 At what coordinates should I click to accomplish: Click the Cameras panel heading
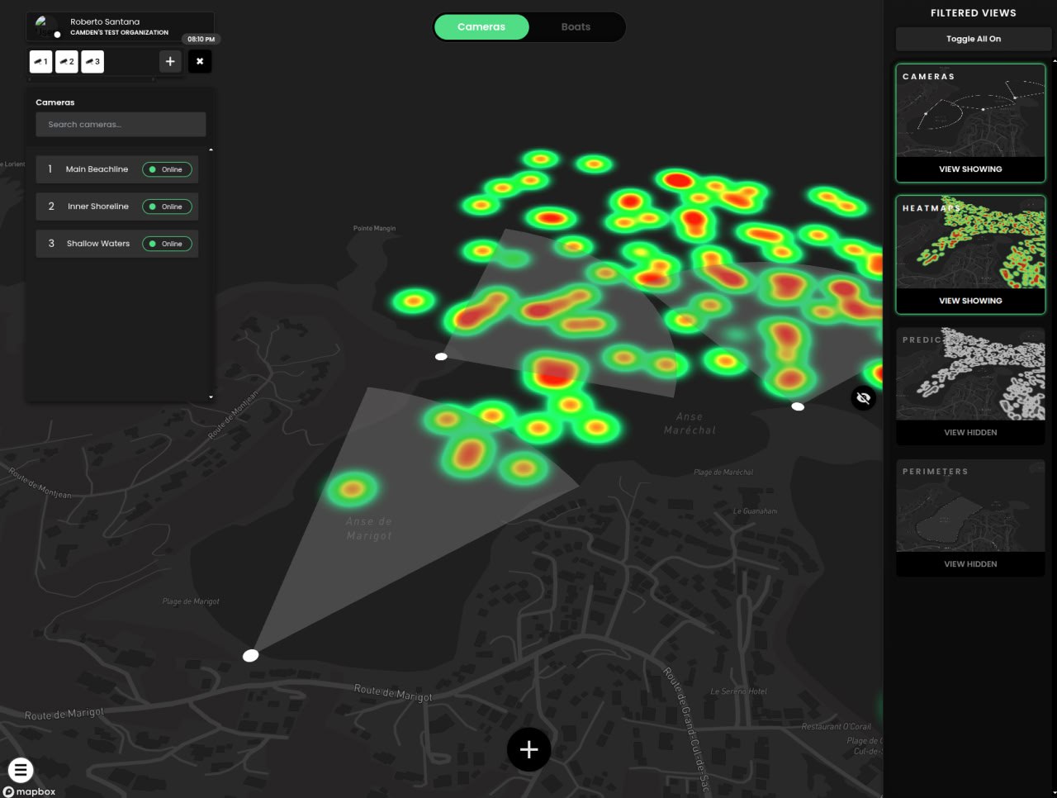(x=55, y=102)
